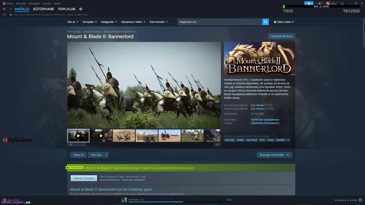
Task: Go back with the left navigation arrow
Action: pos(4,9)
